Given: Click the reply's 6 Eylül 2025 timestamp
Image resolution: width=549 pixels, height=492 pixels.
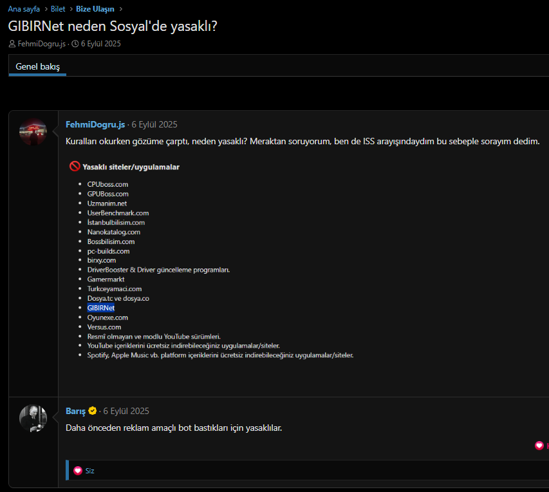Looking at the screenshot, I should pos(126,411).
